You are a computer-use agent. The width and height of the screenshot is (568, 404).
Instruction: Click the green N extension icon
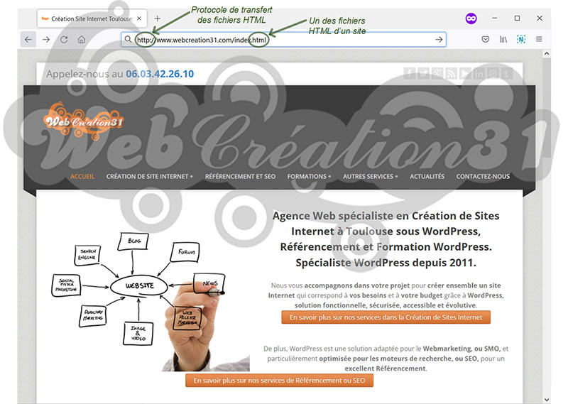click(x=521, y=39)
